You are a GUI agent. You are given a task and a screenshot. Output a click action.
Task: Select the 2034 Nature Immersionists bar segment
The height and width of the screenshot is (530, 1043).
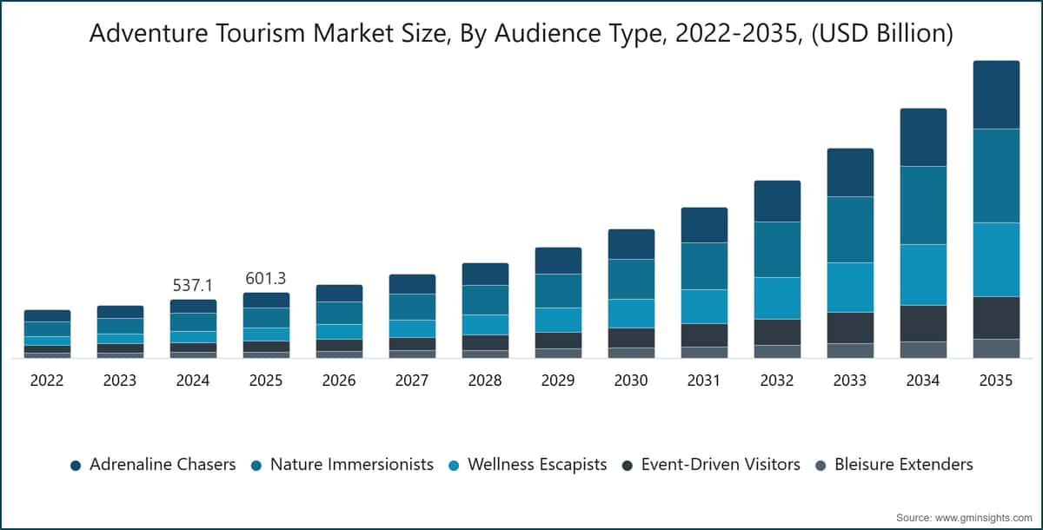[923, 205]
